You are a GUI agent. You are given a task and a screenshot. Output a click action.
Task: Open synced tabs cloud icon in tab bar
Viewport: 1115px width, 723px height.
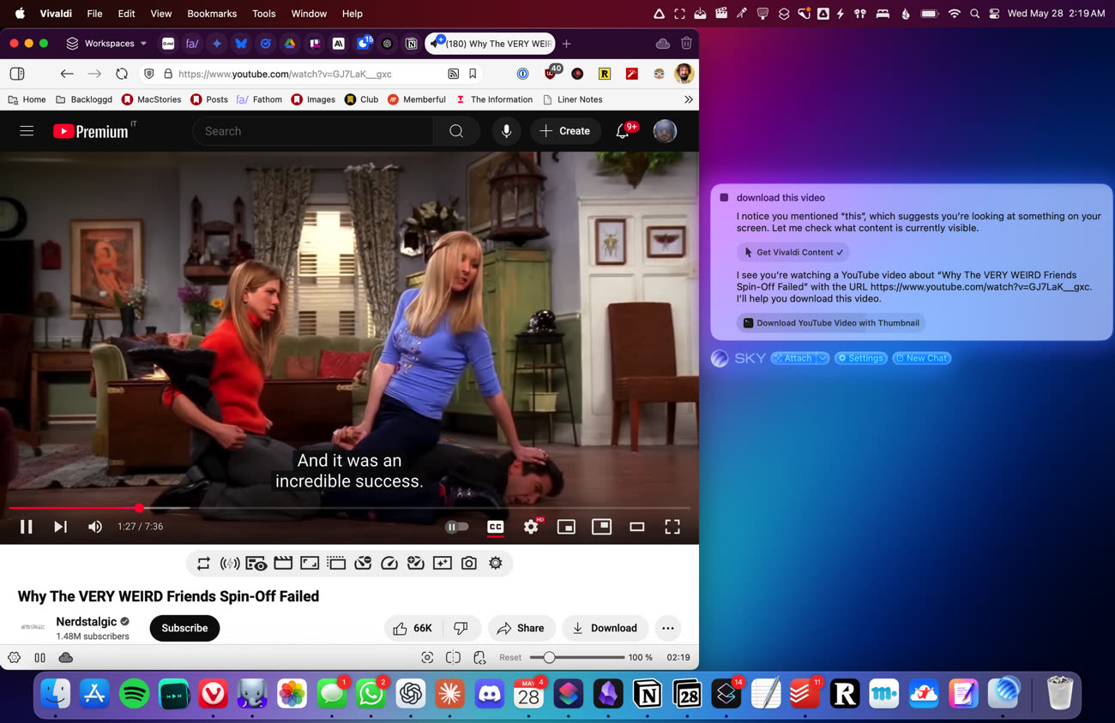pyautogui.click(x=662, y=43)
